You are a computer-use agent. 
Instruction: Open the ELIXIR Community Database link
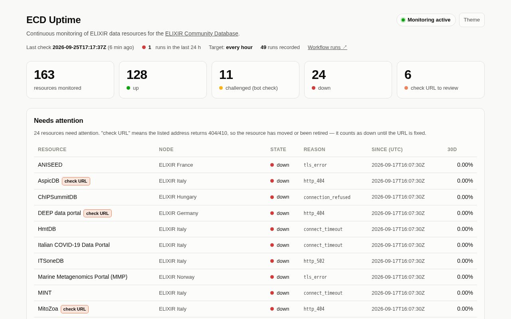point(202,33)
